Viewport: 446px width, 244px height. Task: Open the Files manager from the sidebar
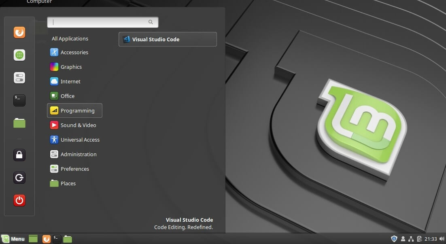pyautogui.click(x=19, y=123)
